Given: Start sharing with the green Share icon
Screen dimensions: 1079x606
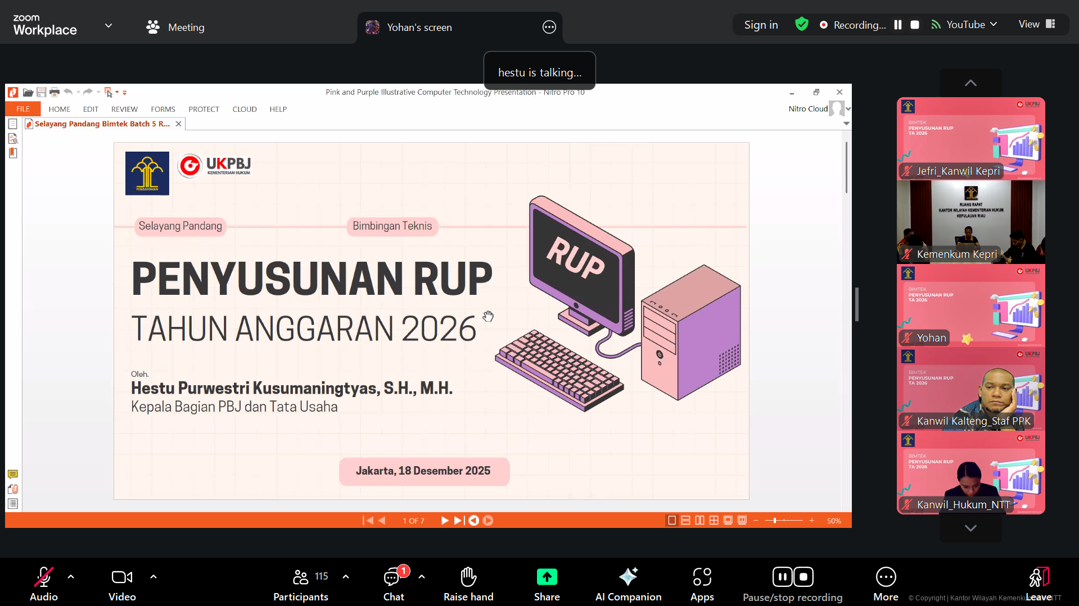Looking at the screenshot, I should (x=547, y=577).
